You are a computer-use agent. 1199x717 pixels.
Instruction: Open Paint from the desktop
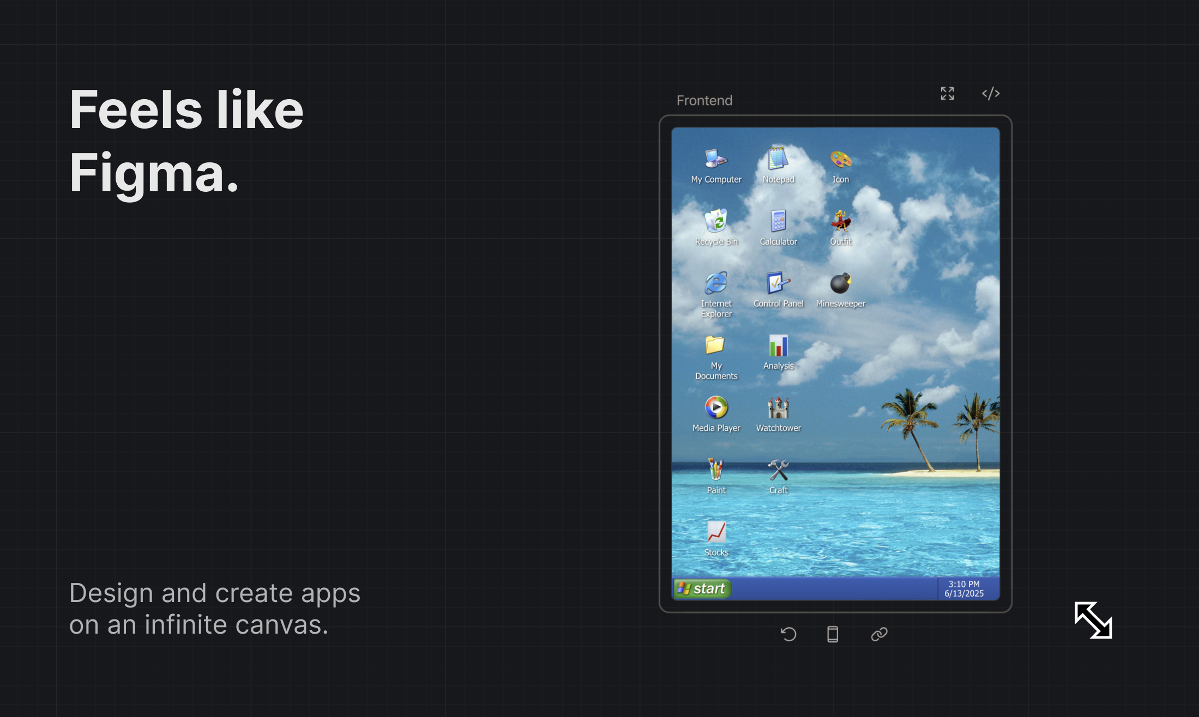coord(716,470)
